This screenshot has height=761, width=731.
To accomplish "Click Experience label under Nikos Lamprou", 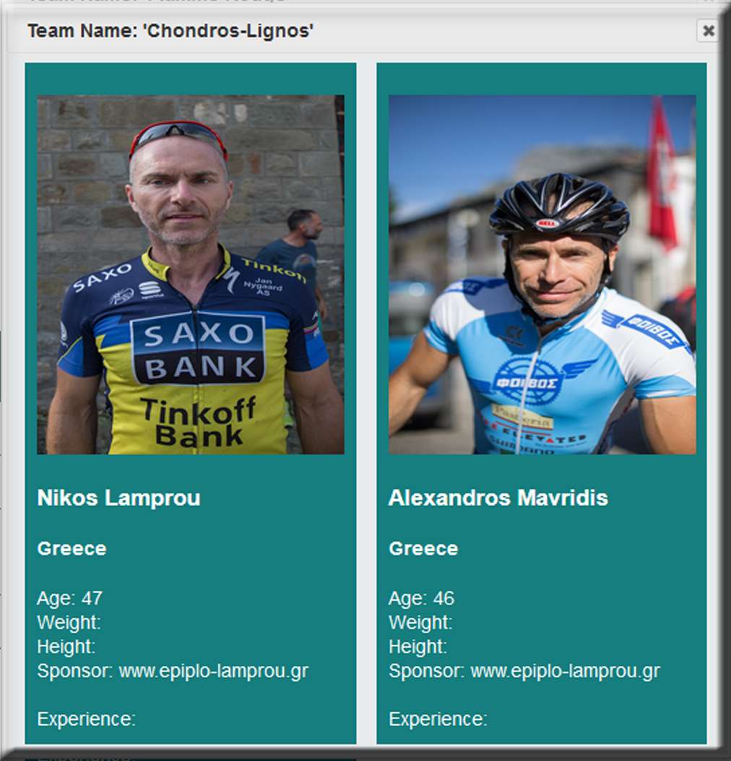I will click(87, 719).
